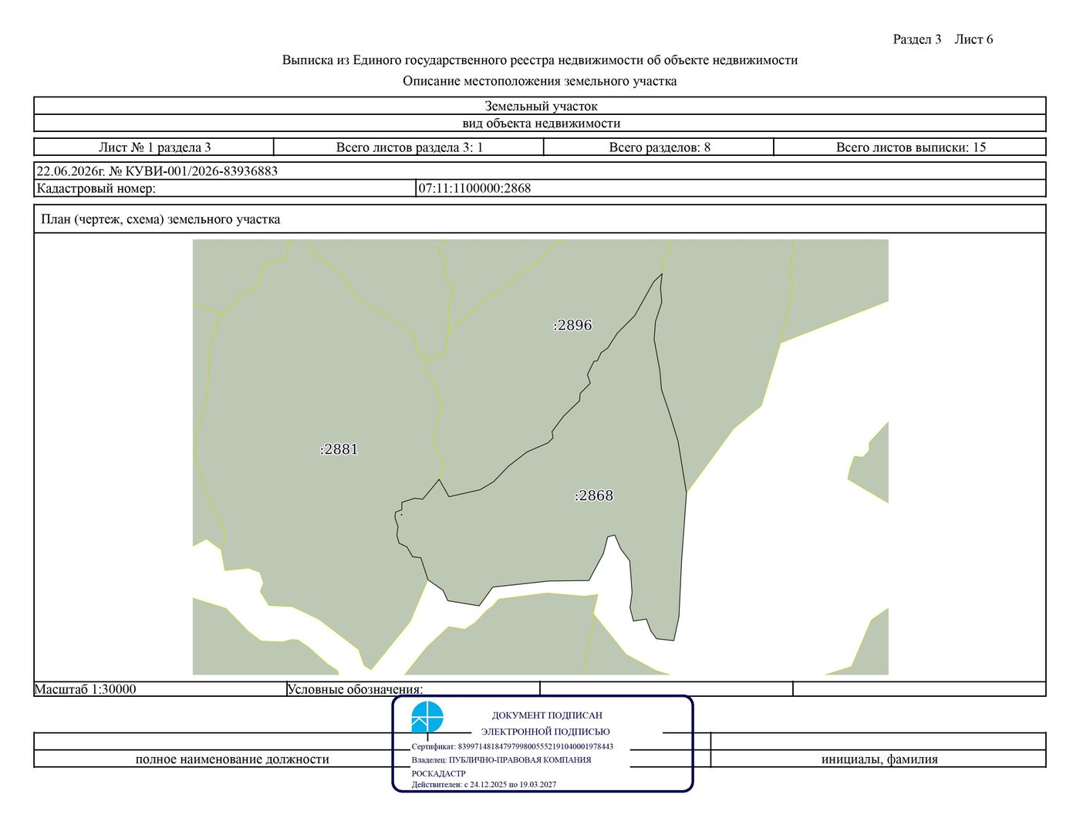Click 'План (чертеж, схема) земельного участка' heading
1080x835 pixels.
coord(160,219)
